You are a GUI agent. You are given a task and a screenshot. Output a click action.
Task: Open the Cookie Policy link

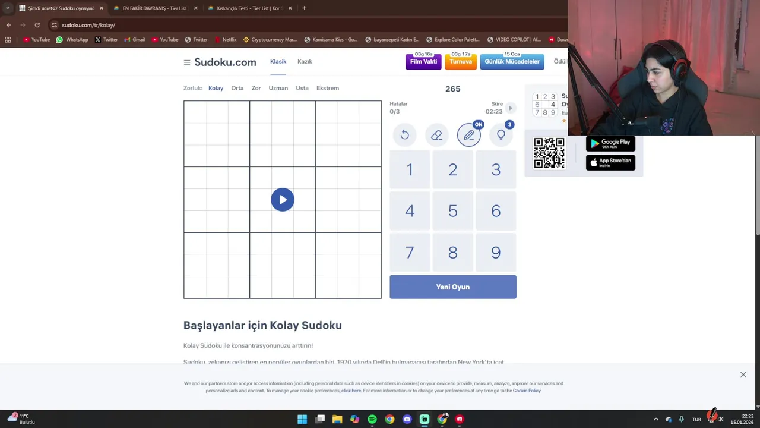[x=527, y=391]
